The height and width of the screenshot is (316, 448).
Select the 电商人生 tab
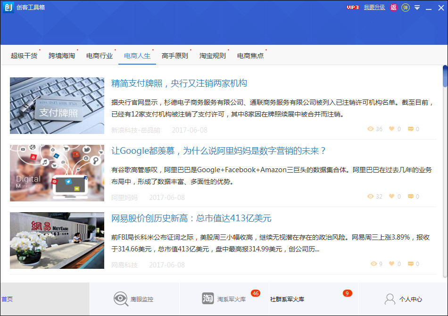point(137,56)
